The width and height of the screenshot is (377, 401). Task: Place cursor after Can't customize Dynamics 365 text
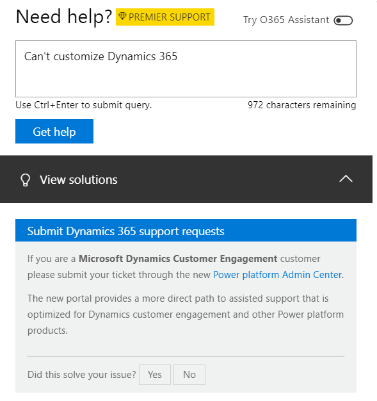coord(178,56)
